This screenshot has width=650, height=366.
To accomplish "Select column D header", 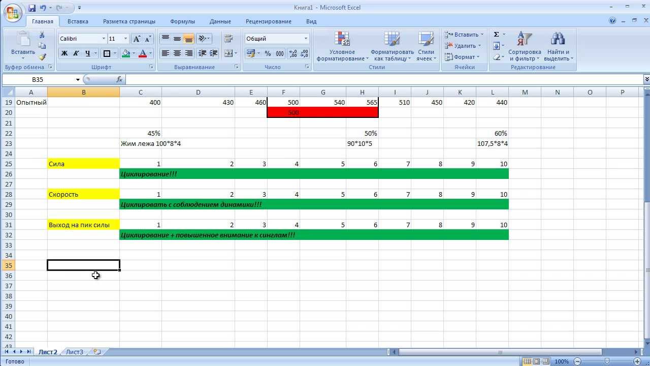I will point(198,92).
